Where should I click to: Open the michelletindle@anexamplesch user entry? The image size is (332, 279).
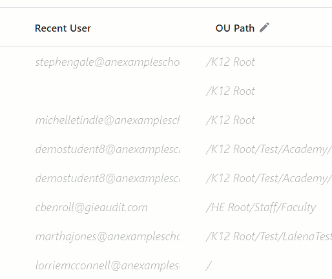pos(107,120)
